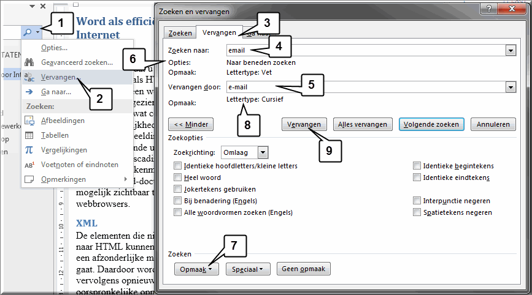Enable Interpunctie negeren checkbox

coord(417,201)
